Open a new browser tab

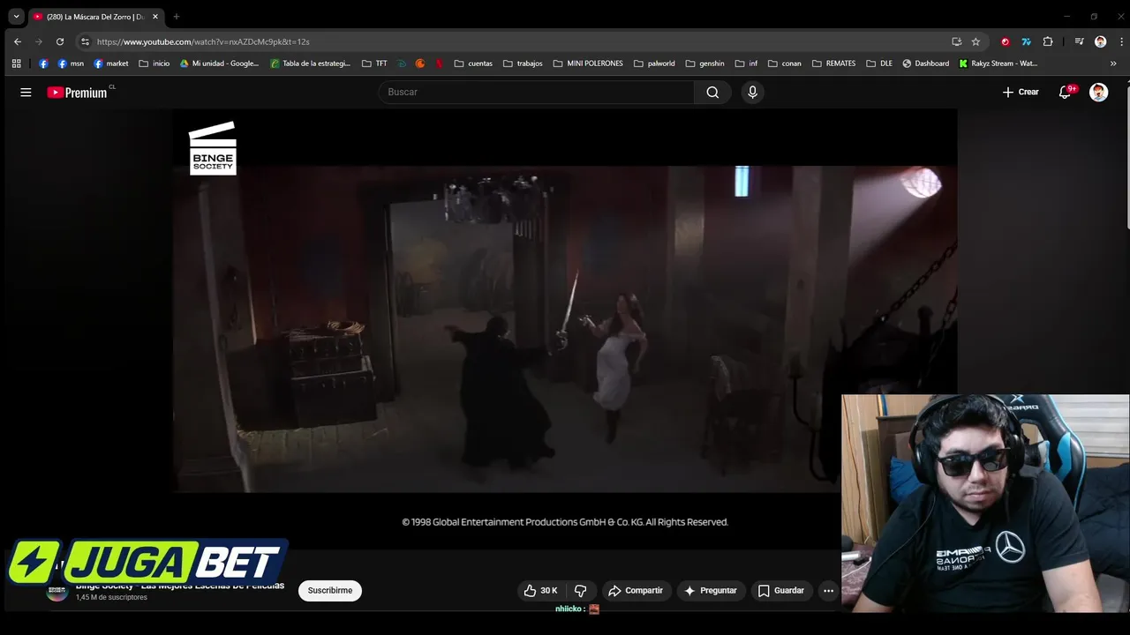coord(176,17)
